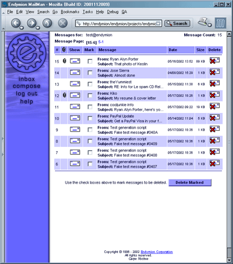Viewport: 233px width, 264px height.
Task: Delete message 11 from cooljunkie info
Action: [x=215, y=106]
